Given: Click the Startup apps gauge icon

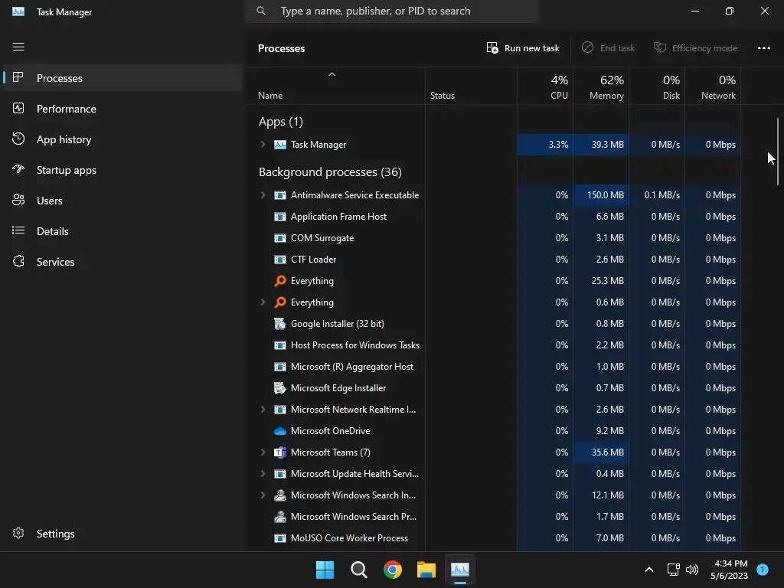Looking at the screenshot, I should click(x=18, y=169).
